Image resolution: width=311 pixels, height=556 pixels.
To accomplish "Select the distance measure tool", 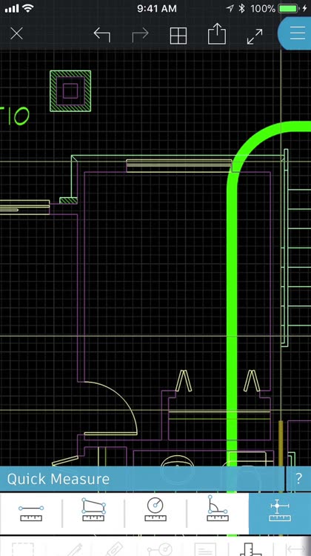I will pos(31,514).
